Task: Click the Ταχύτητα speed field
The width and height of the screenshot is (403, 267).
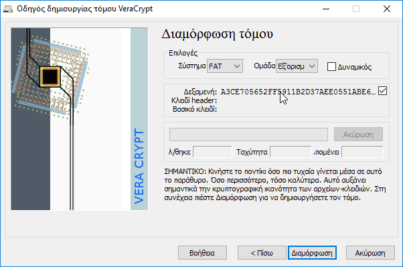Action: [x=291, y=152]
